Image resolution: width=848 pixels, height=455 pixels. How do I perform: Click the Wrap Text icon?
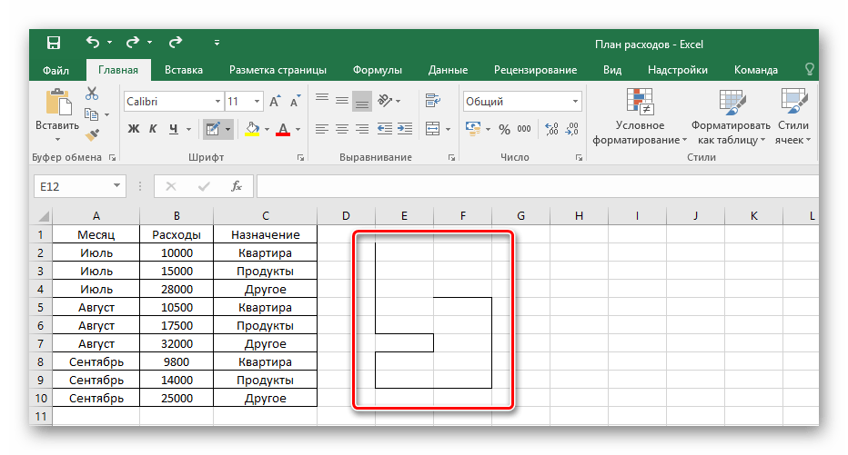click(x=433, y=102)
